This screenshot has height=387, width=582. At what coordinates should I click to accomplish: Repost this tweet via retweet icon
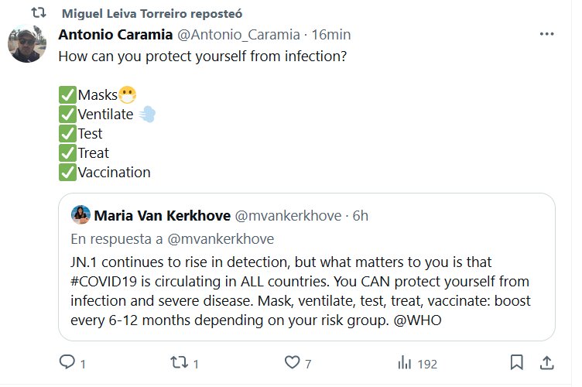[179, 362]
